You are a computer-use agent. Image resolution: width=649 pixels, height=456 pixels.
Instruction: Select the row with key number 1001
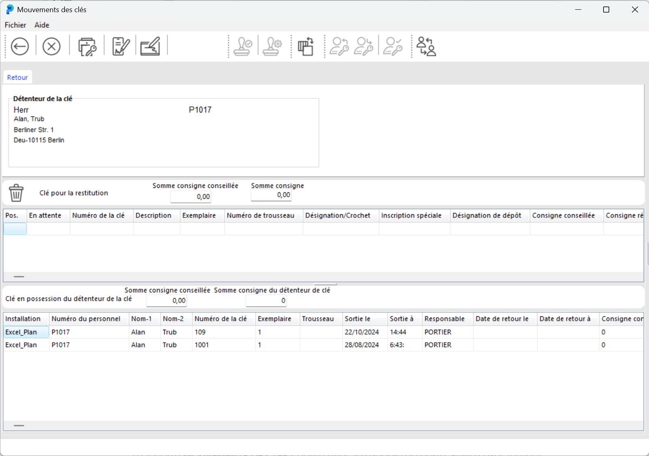pos(202,345)
